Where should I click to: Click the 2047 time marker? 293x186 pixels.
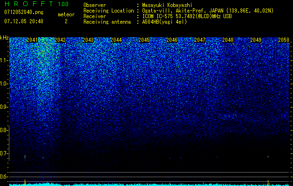pyautogui.click(x=200, y=40)
